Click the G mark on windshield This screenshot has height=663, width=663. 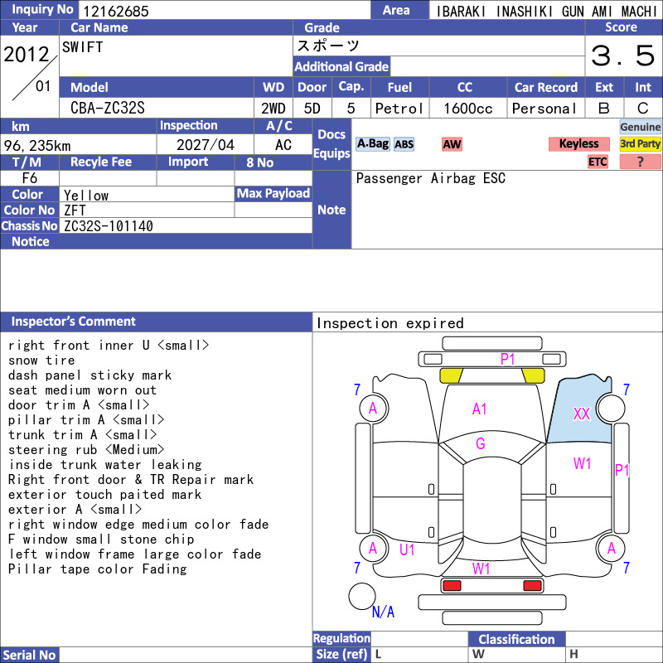point(481,443)
